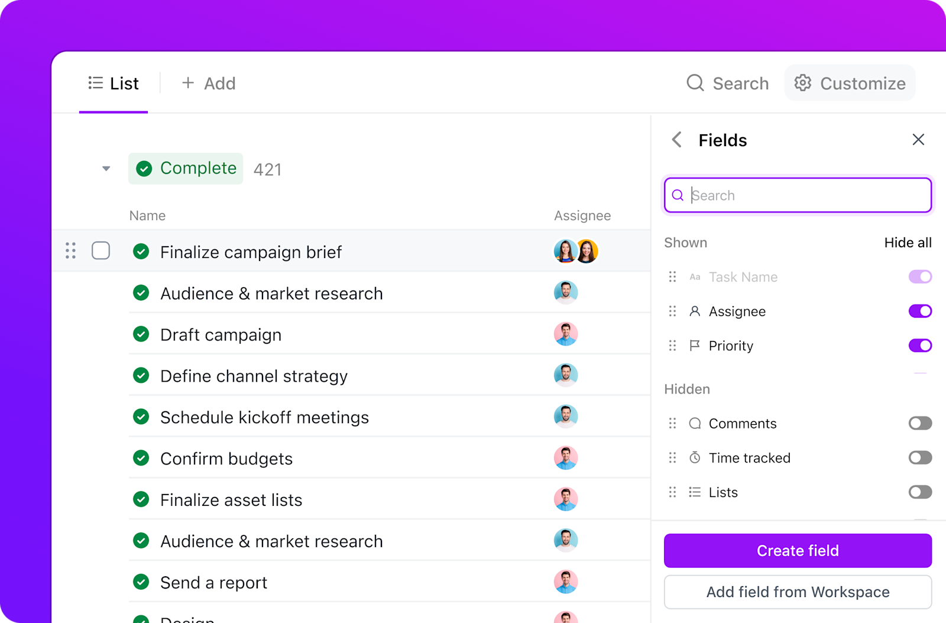Image resolution: width=946 pixels, height=623 pixels.
Task: Click the Create field button
Action: point(798,550)
